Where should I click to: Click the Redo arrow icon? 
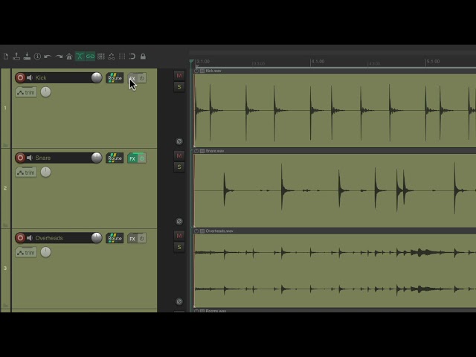click(x=59, y=57)
